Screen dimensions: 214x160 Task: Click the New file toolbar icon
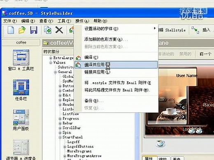(x=11, y=30)
